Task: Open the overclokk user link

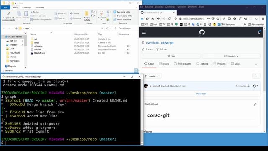Action: (152, 43)
